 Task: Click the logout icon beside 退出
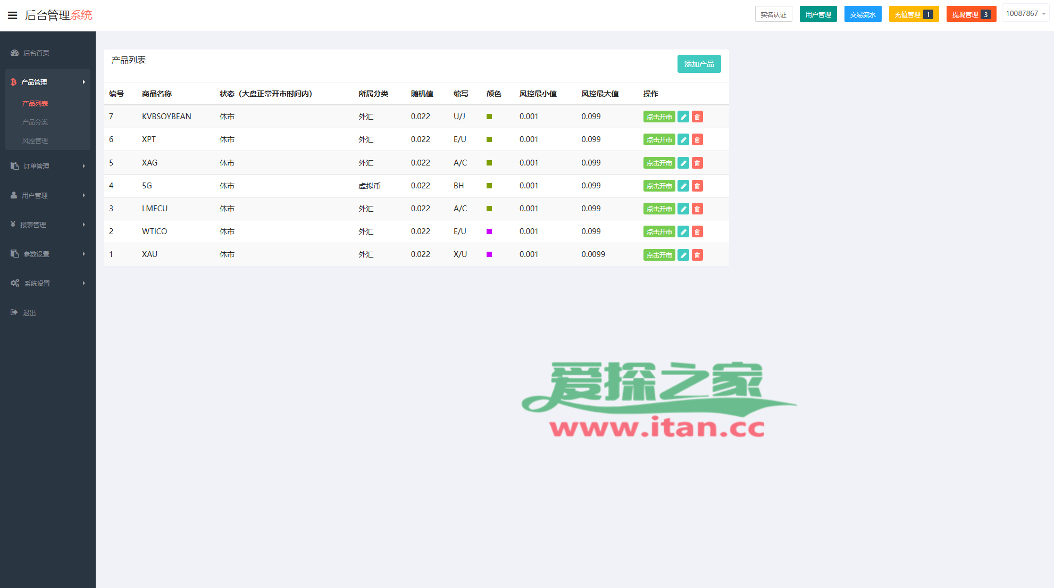coord(14,312)
